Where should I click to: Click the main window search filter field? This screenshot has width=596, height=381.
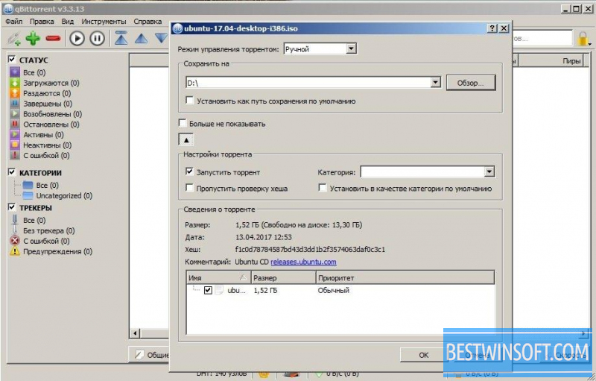point(541,39)
